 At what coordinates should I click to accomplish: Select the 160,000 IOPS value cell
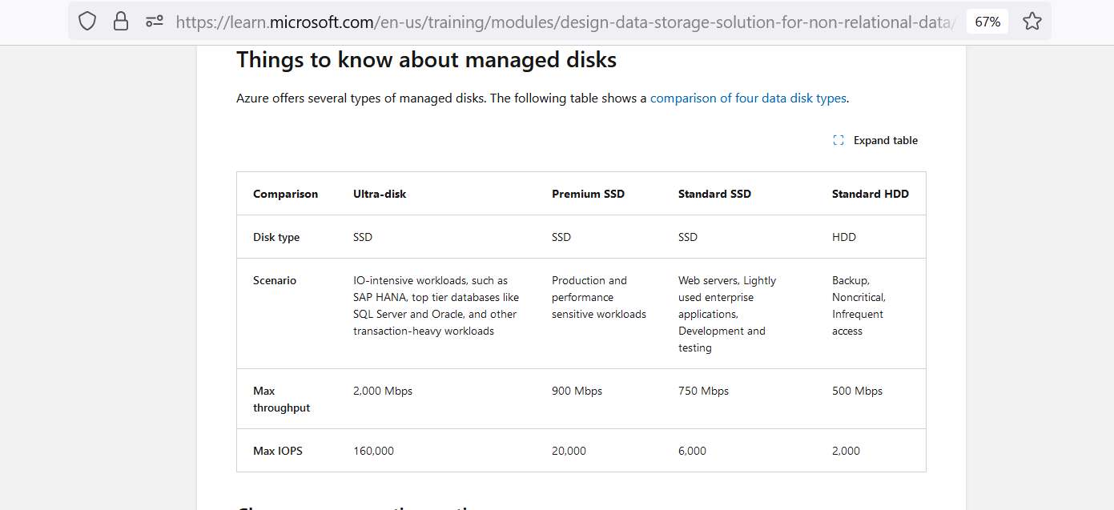tap(372, 450)
